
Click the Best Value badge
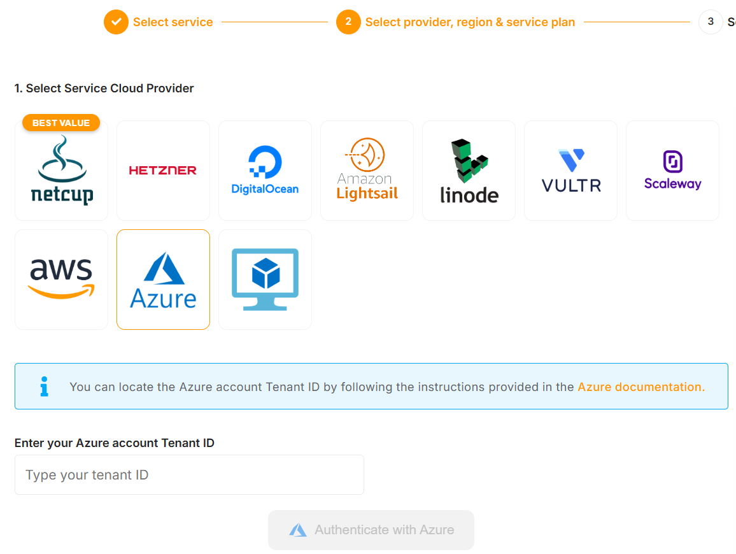click(61, 123)
